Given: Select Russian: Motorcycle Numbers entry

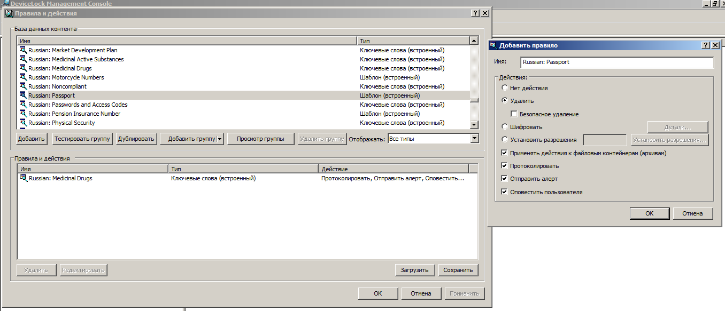Looking at the screenshot, I should coord(66,77).
